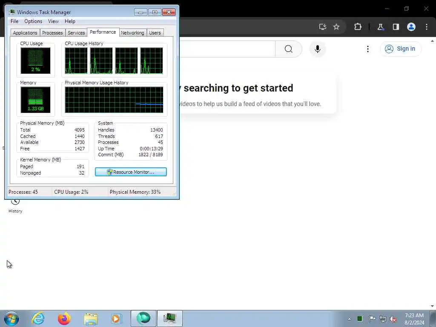
Task: Click the Available memory value 2730
Action: (80, 142)
